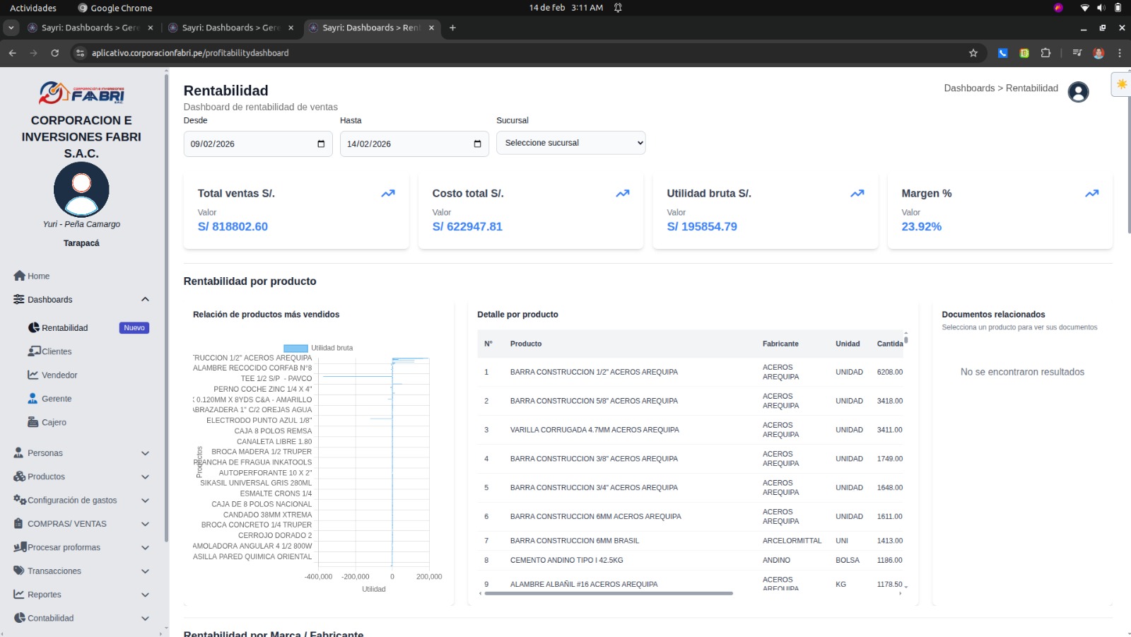This screenshot has height=637, width=1131.
Task: Open calendar picker in Hasta date field
Action: tap(477, 144)
